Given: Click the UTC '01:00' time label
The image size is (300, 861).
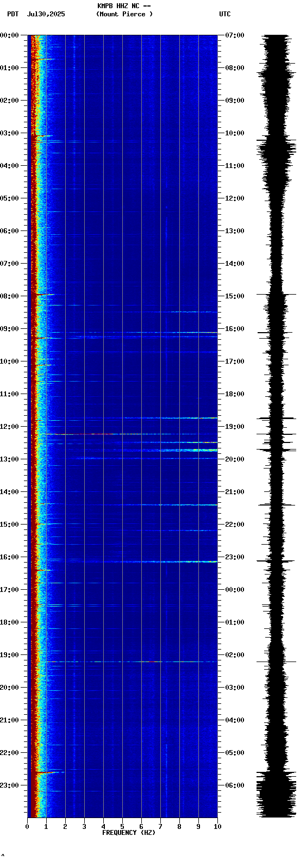Looking at the screenshot, I should coord(235,622).
